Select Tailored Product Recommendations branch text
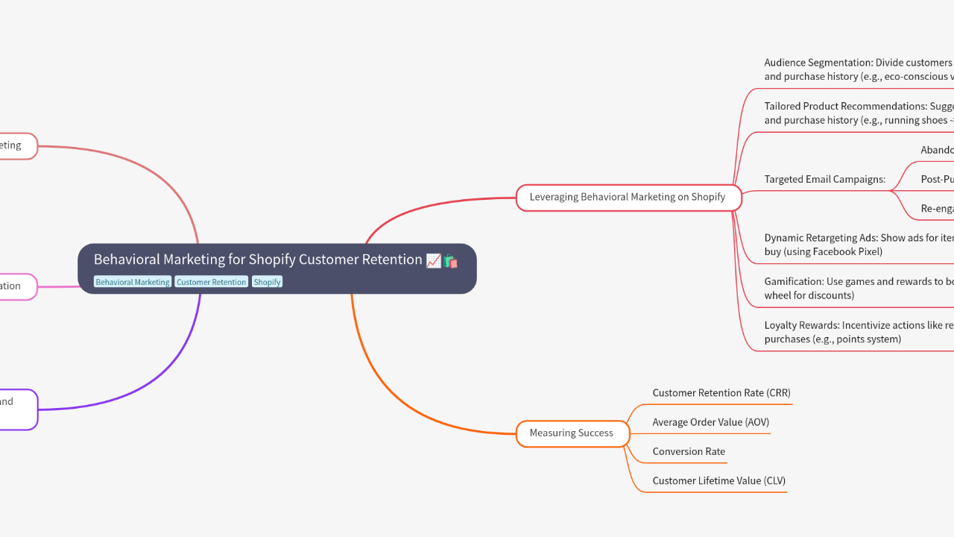 coord(859,113)
